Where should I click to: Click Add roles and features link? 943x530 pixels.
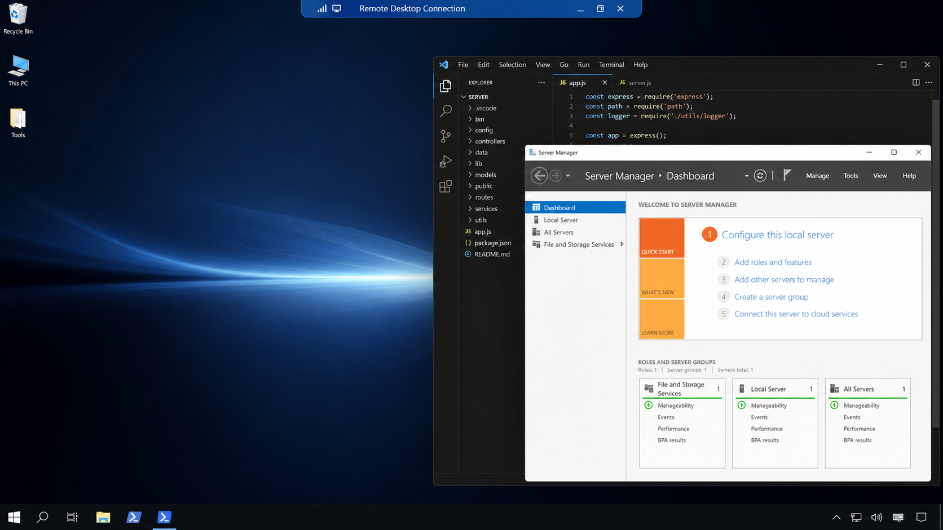(x=773, y=262)
